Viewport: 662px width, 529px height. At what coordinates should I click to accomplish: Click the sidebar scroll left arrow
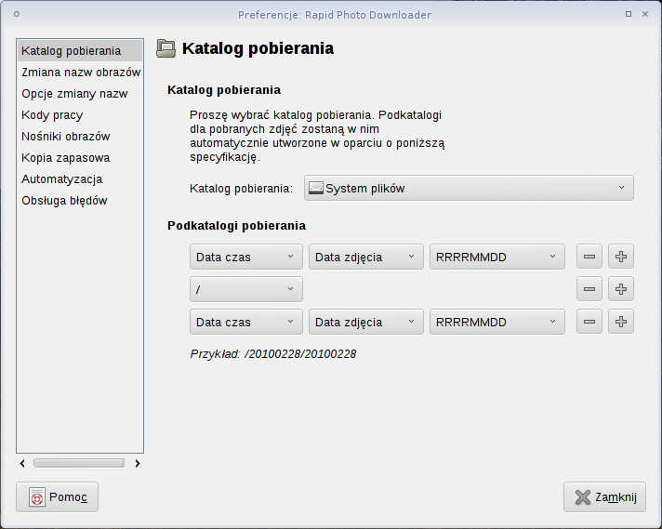[22, 464]
